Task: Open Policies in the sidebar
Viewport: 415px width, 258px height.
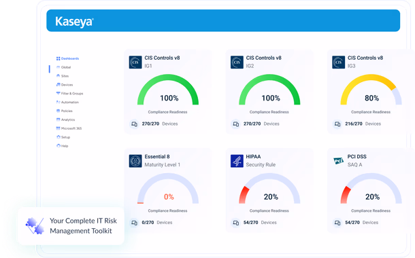Action: [x=65, y=111]
